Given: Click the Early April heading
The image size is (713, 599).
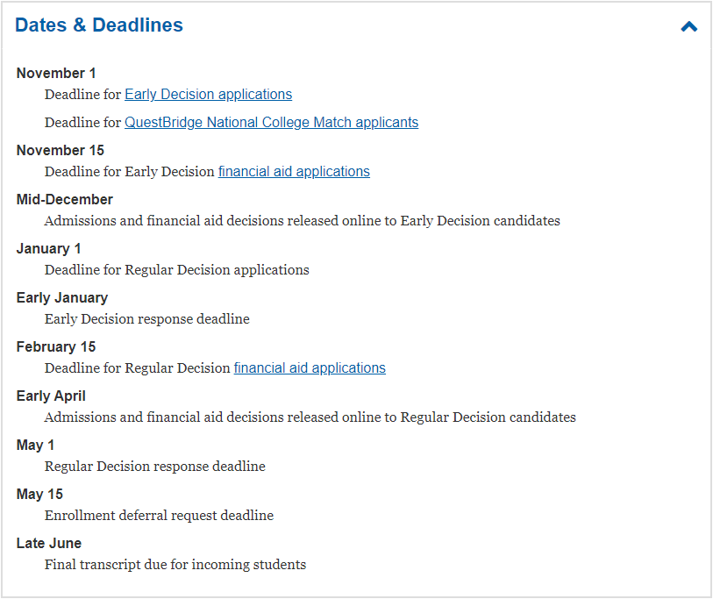Looking at the screenshot, I should click(51, 396).
